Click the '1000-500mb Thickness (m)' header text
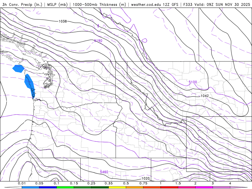 coord(99,4)
